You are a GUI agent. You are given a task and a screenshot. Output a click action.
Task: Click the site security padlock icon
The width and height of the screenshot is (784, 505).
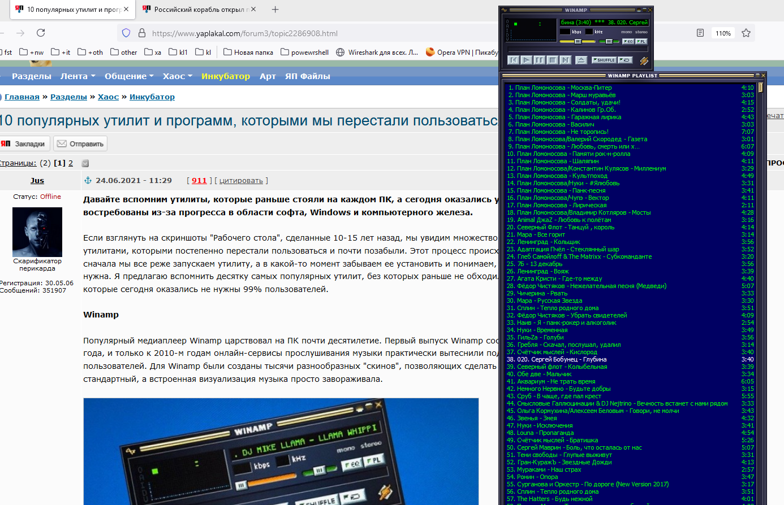coord(142,33)
